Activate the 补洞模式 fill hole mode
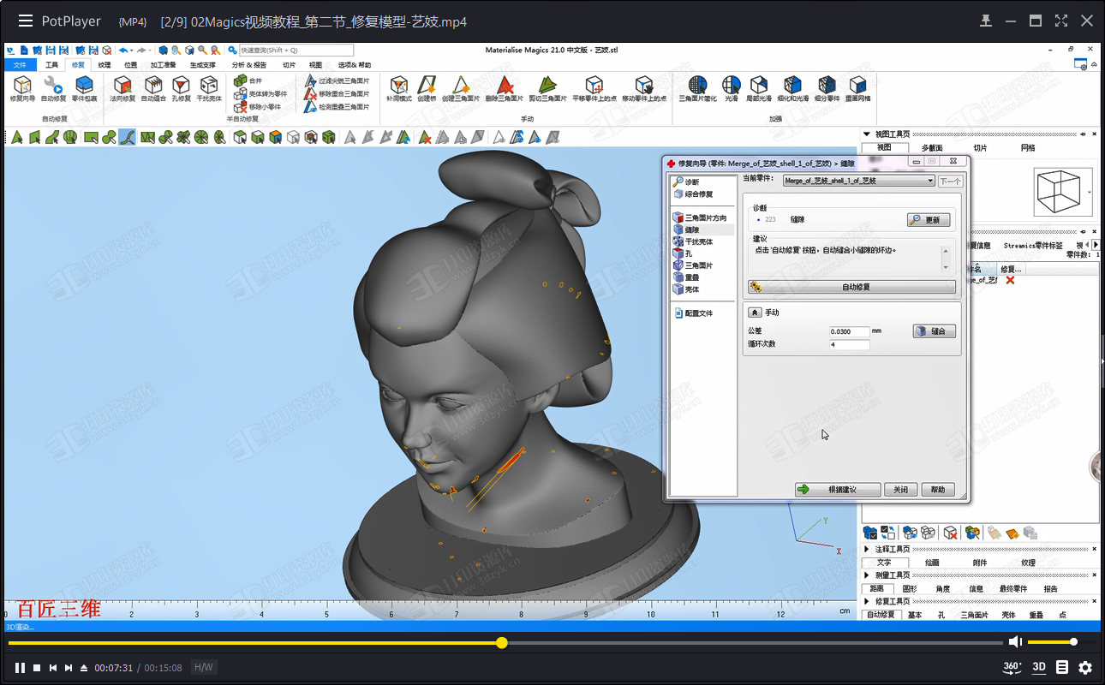Screen dimensions: 1105x685 pos(398,89)
